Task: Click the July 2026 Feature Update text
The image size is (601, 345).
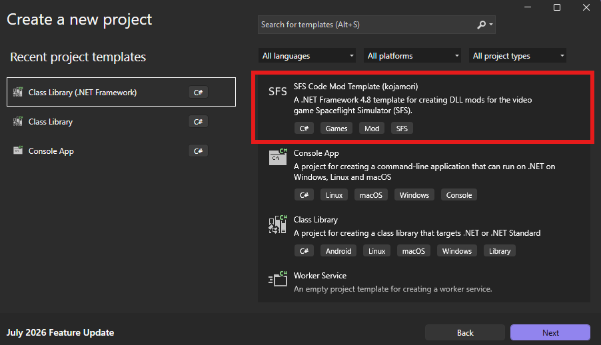Action: click(x=60, y=332)
